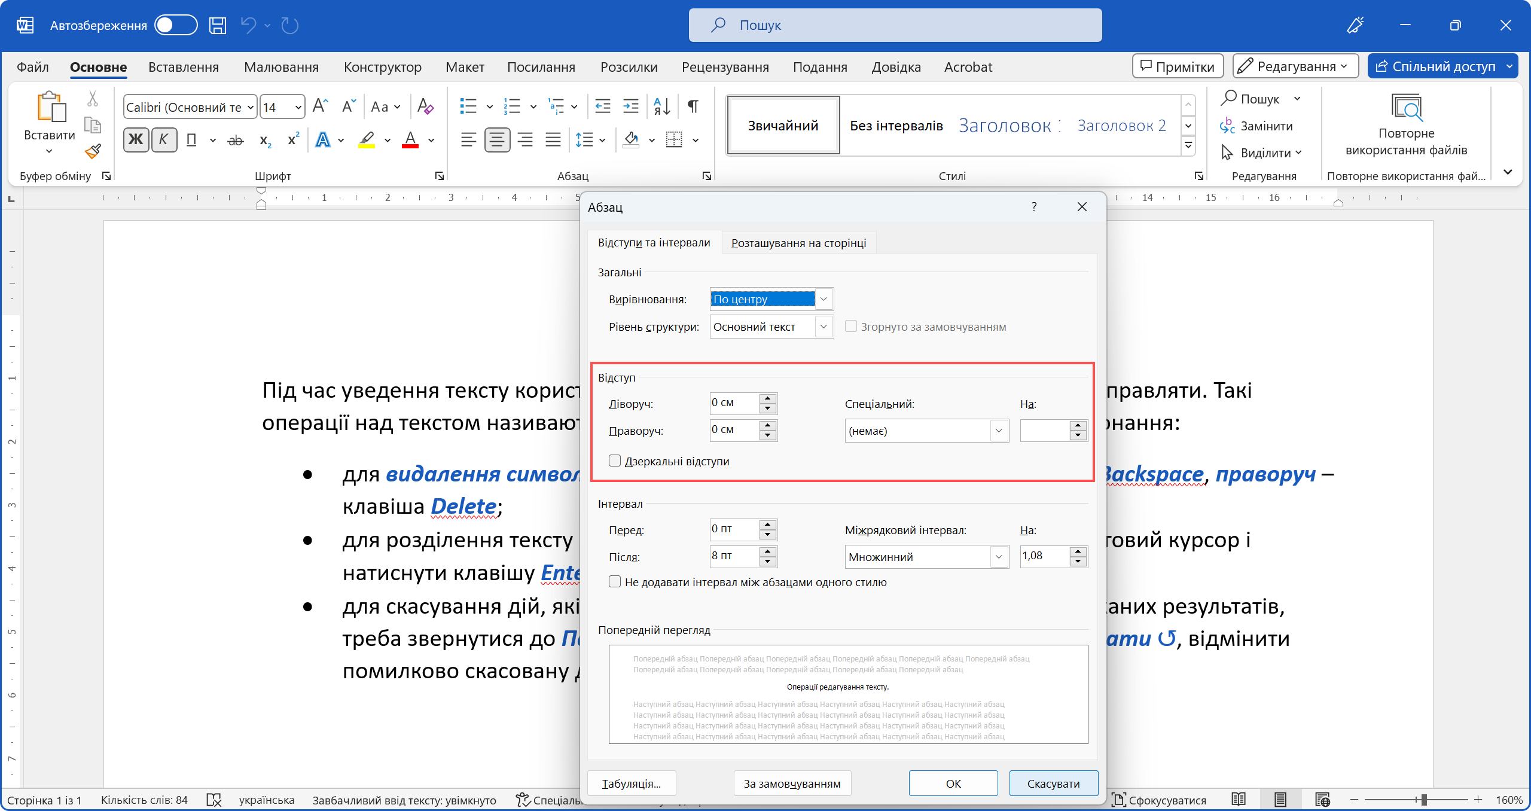Turn off Автозбереження toggle
Viewport: 1531px width, 811px height.
click(x=175, y=25)
